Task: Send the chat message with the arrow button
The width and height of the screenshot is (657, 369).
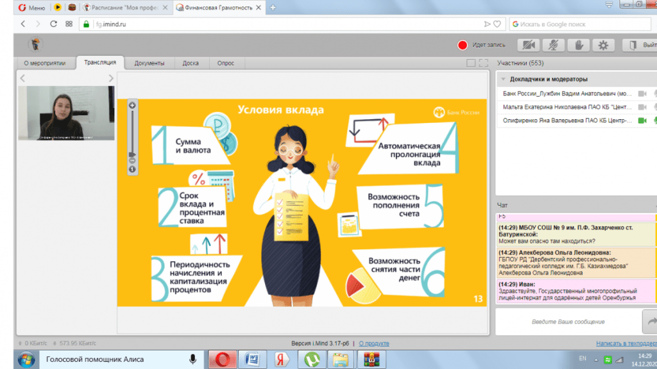Action: pyautogui.click(x=651, y=322)
